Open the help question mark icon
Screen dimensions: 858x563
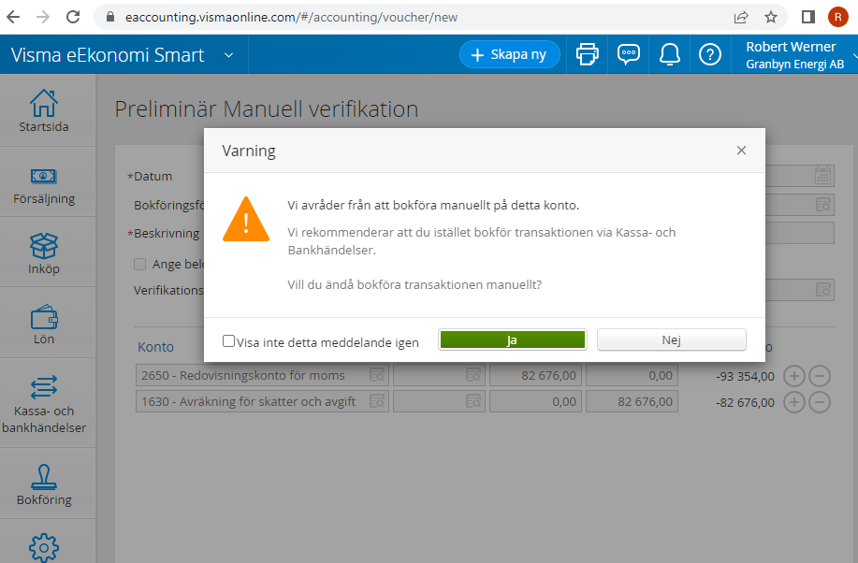pyautogui.click(x=710, y=54)
